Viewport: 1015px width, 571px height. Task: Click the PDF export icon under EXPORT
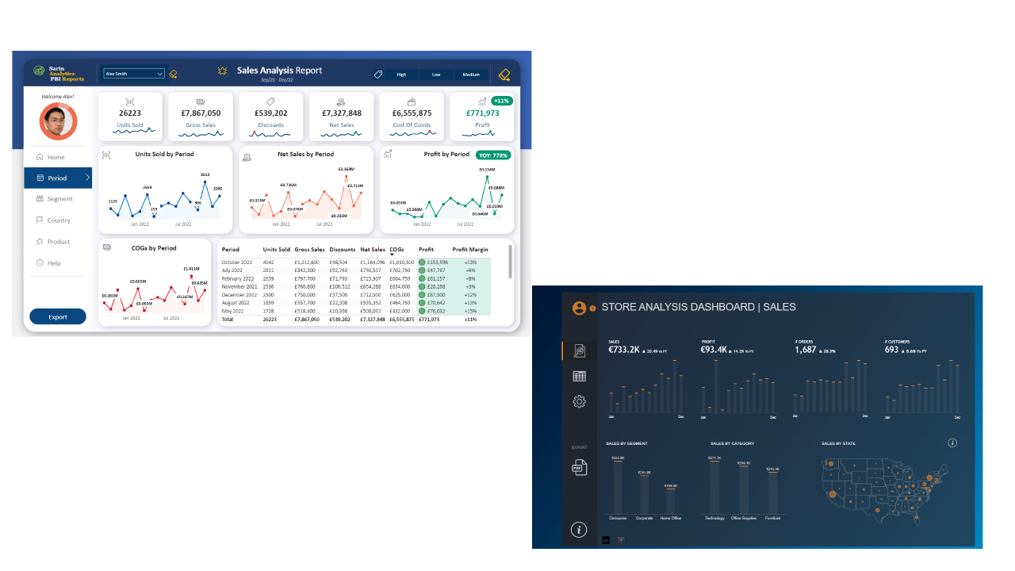(x=579, y=467)
